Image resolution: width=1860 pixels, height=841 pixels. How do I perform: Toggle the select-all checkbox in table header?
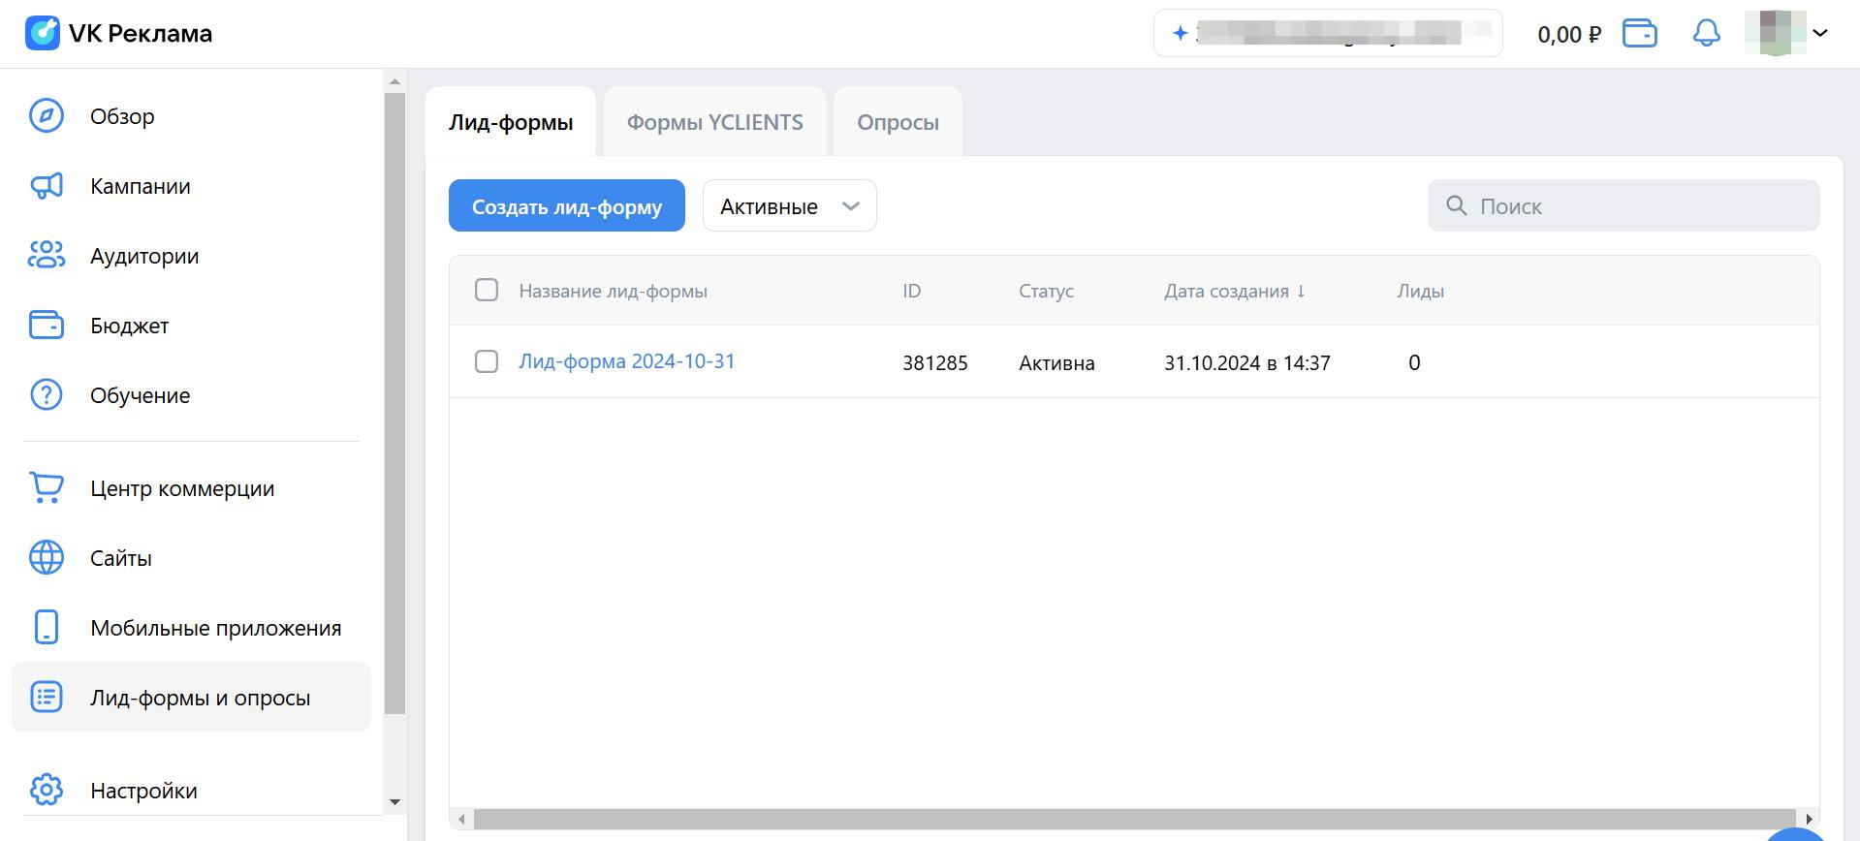point(487,290)
